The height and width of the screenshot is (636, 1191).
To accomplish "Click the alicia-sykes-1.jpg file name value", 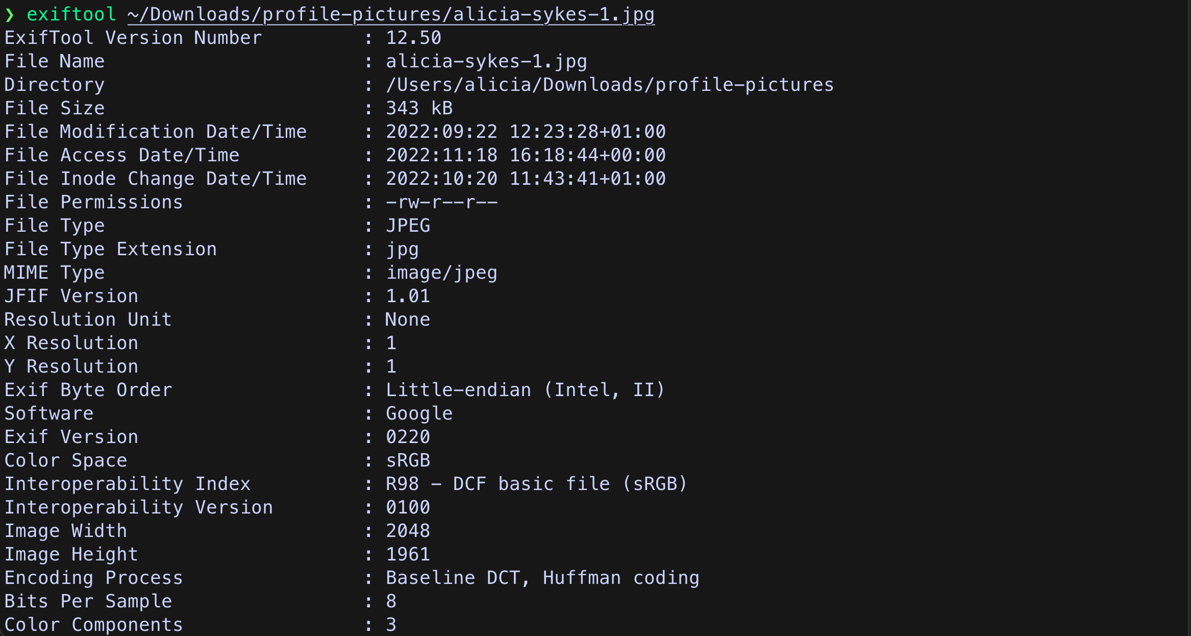I will [x=486, y=62].
